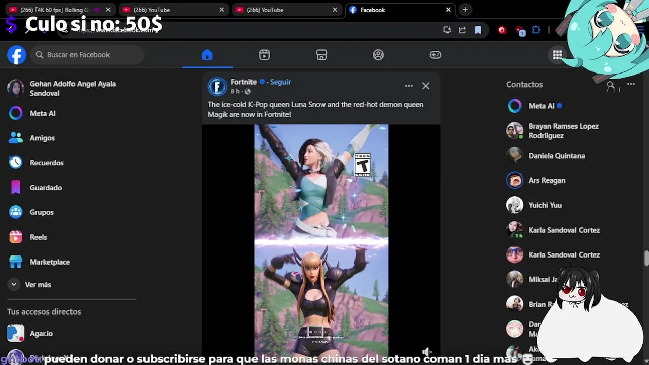
Task: Open the Groups tab in top bar
Action: click(378, 55)
